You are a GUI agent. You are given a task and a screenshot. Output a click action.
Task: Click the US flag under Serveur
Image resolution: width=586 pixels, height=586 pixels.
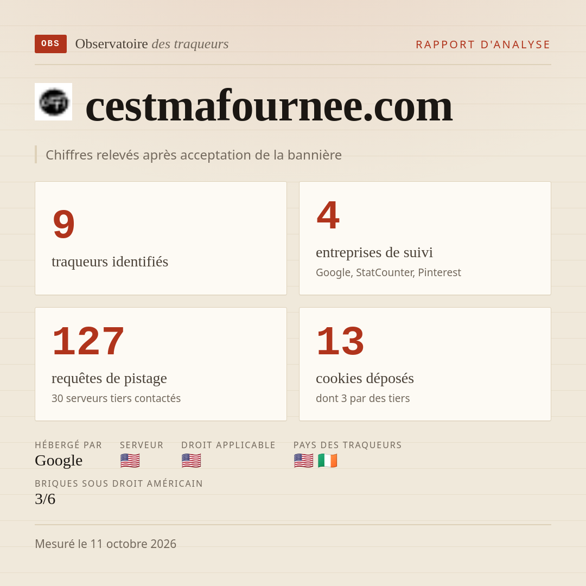click(130, 461)
